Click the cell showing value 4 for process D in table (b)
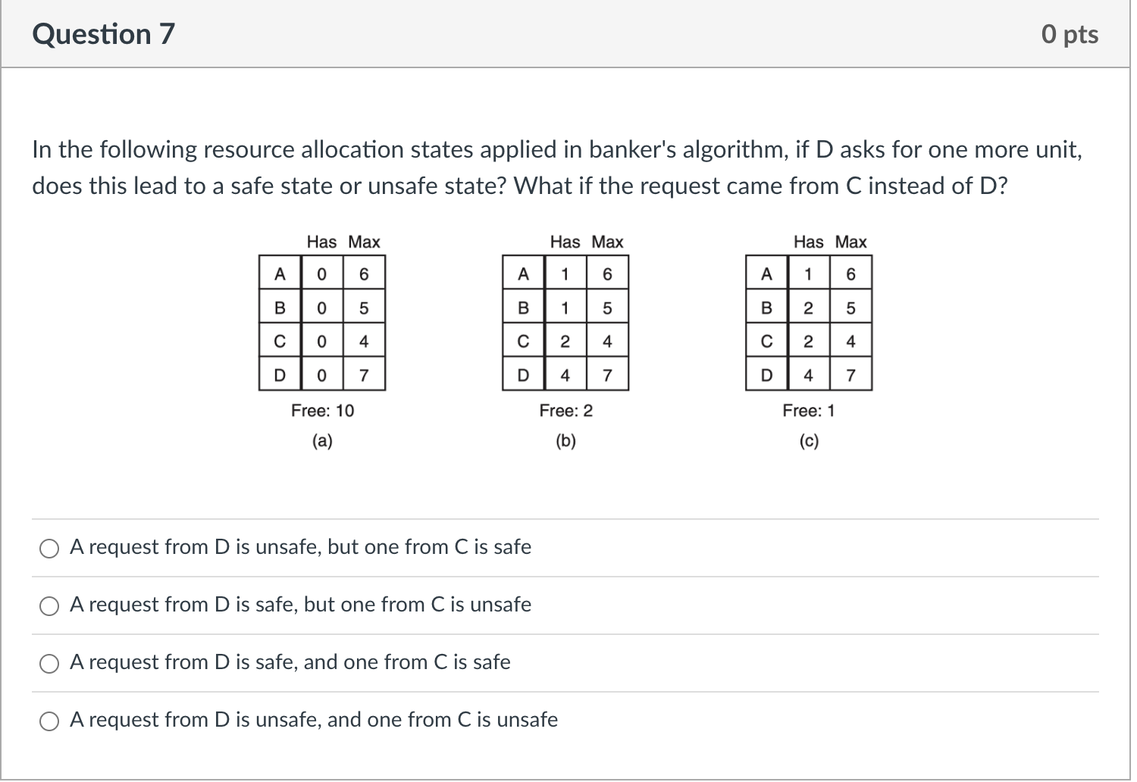 pos(565,374)
